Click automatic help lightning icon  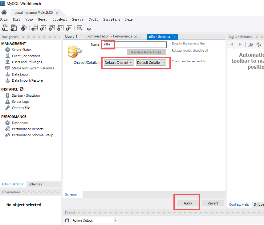coord(259,45)
